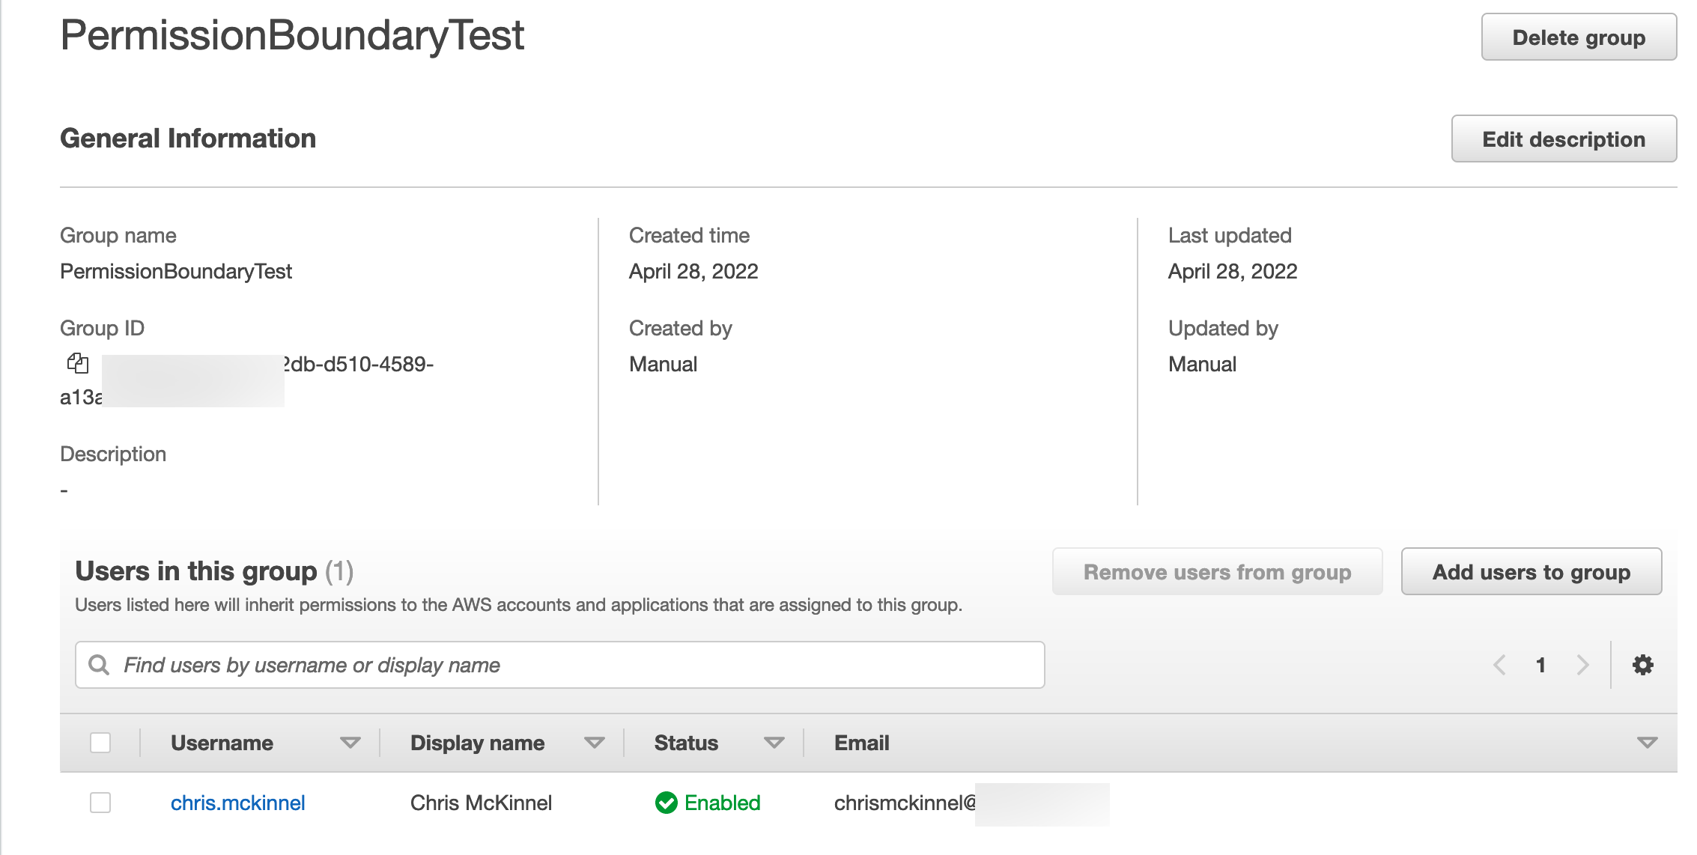The width and height of the screenshot is (1697, 855).
Task: Check the chris.mckinnel row checkbox
Action: click(100, 803)
